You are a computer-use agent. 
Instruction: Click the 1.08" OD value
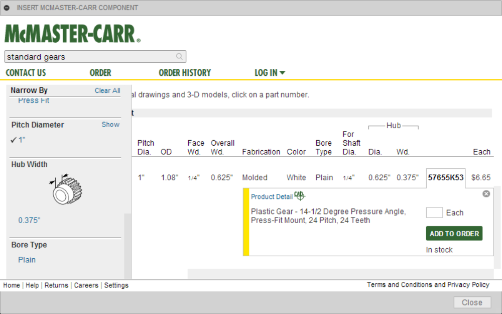169,177
